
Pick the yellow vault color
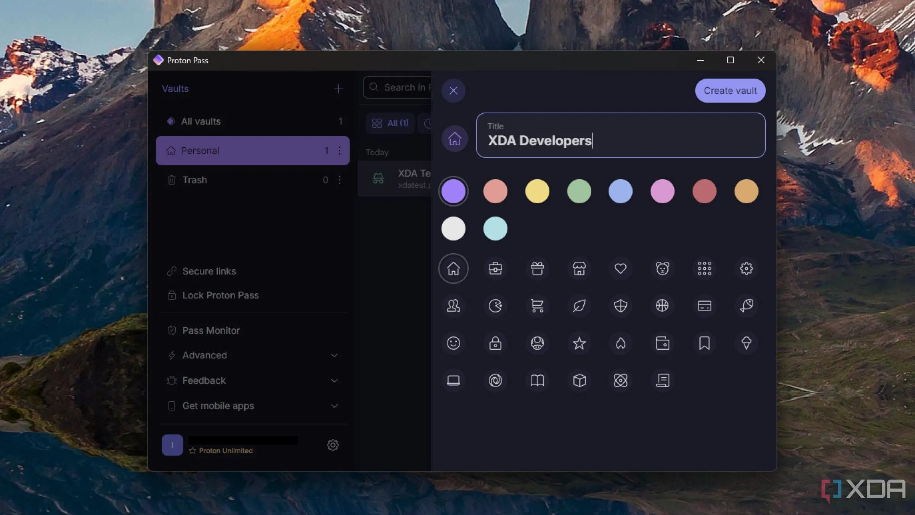[537, 191]
